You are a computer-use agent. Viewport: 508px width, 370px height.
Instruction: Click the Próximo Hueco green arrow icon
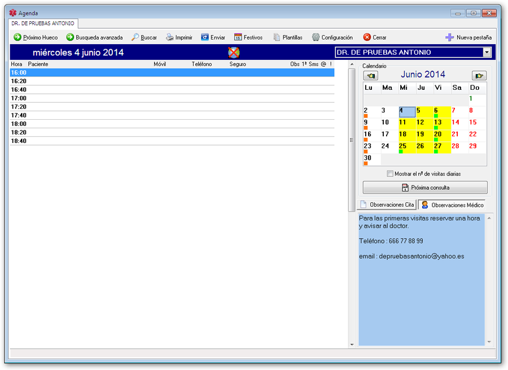click(17, 37)
